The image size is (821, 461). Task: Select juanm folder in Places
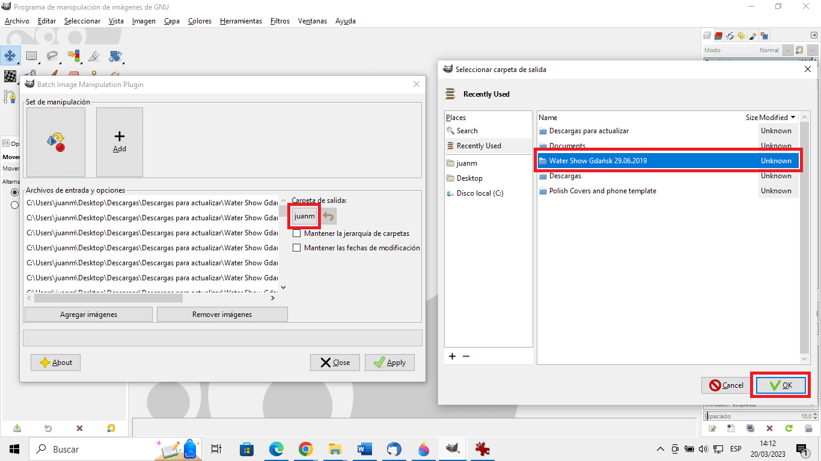[x=488, y=163]
